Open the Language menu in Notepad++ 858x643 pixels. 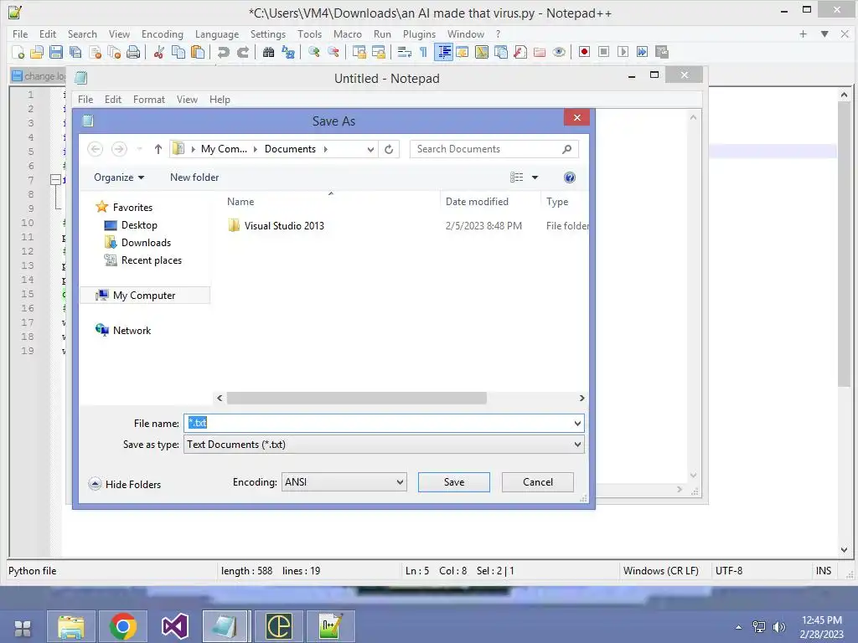pyautogui.click(x=217, y=33)
